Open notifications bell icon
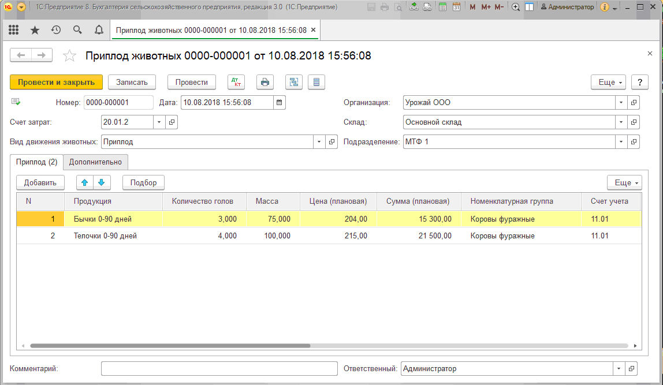The width and height of the screenshot is (663, 385). click(x=99, y=30)
